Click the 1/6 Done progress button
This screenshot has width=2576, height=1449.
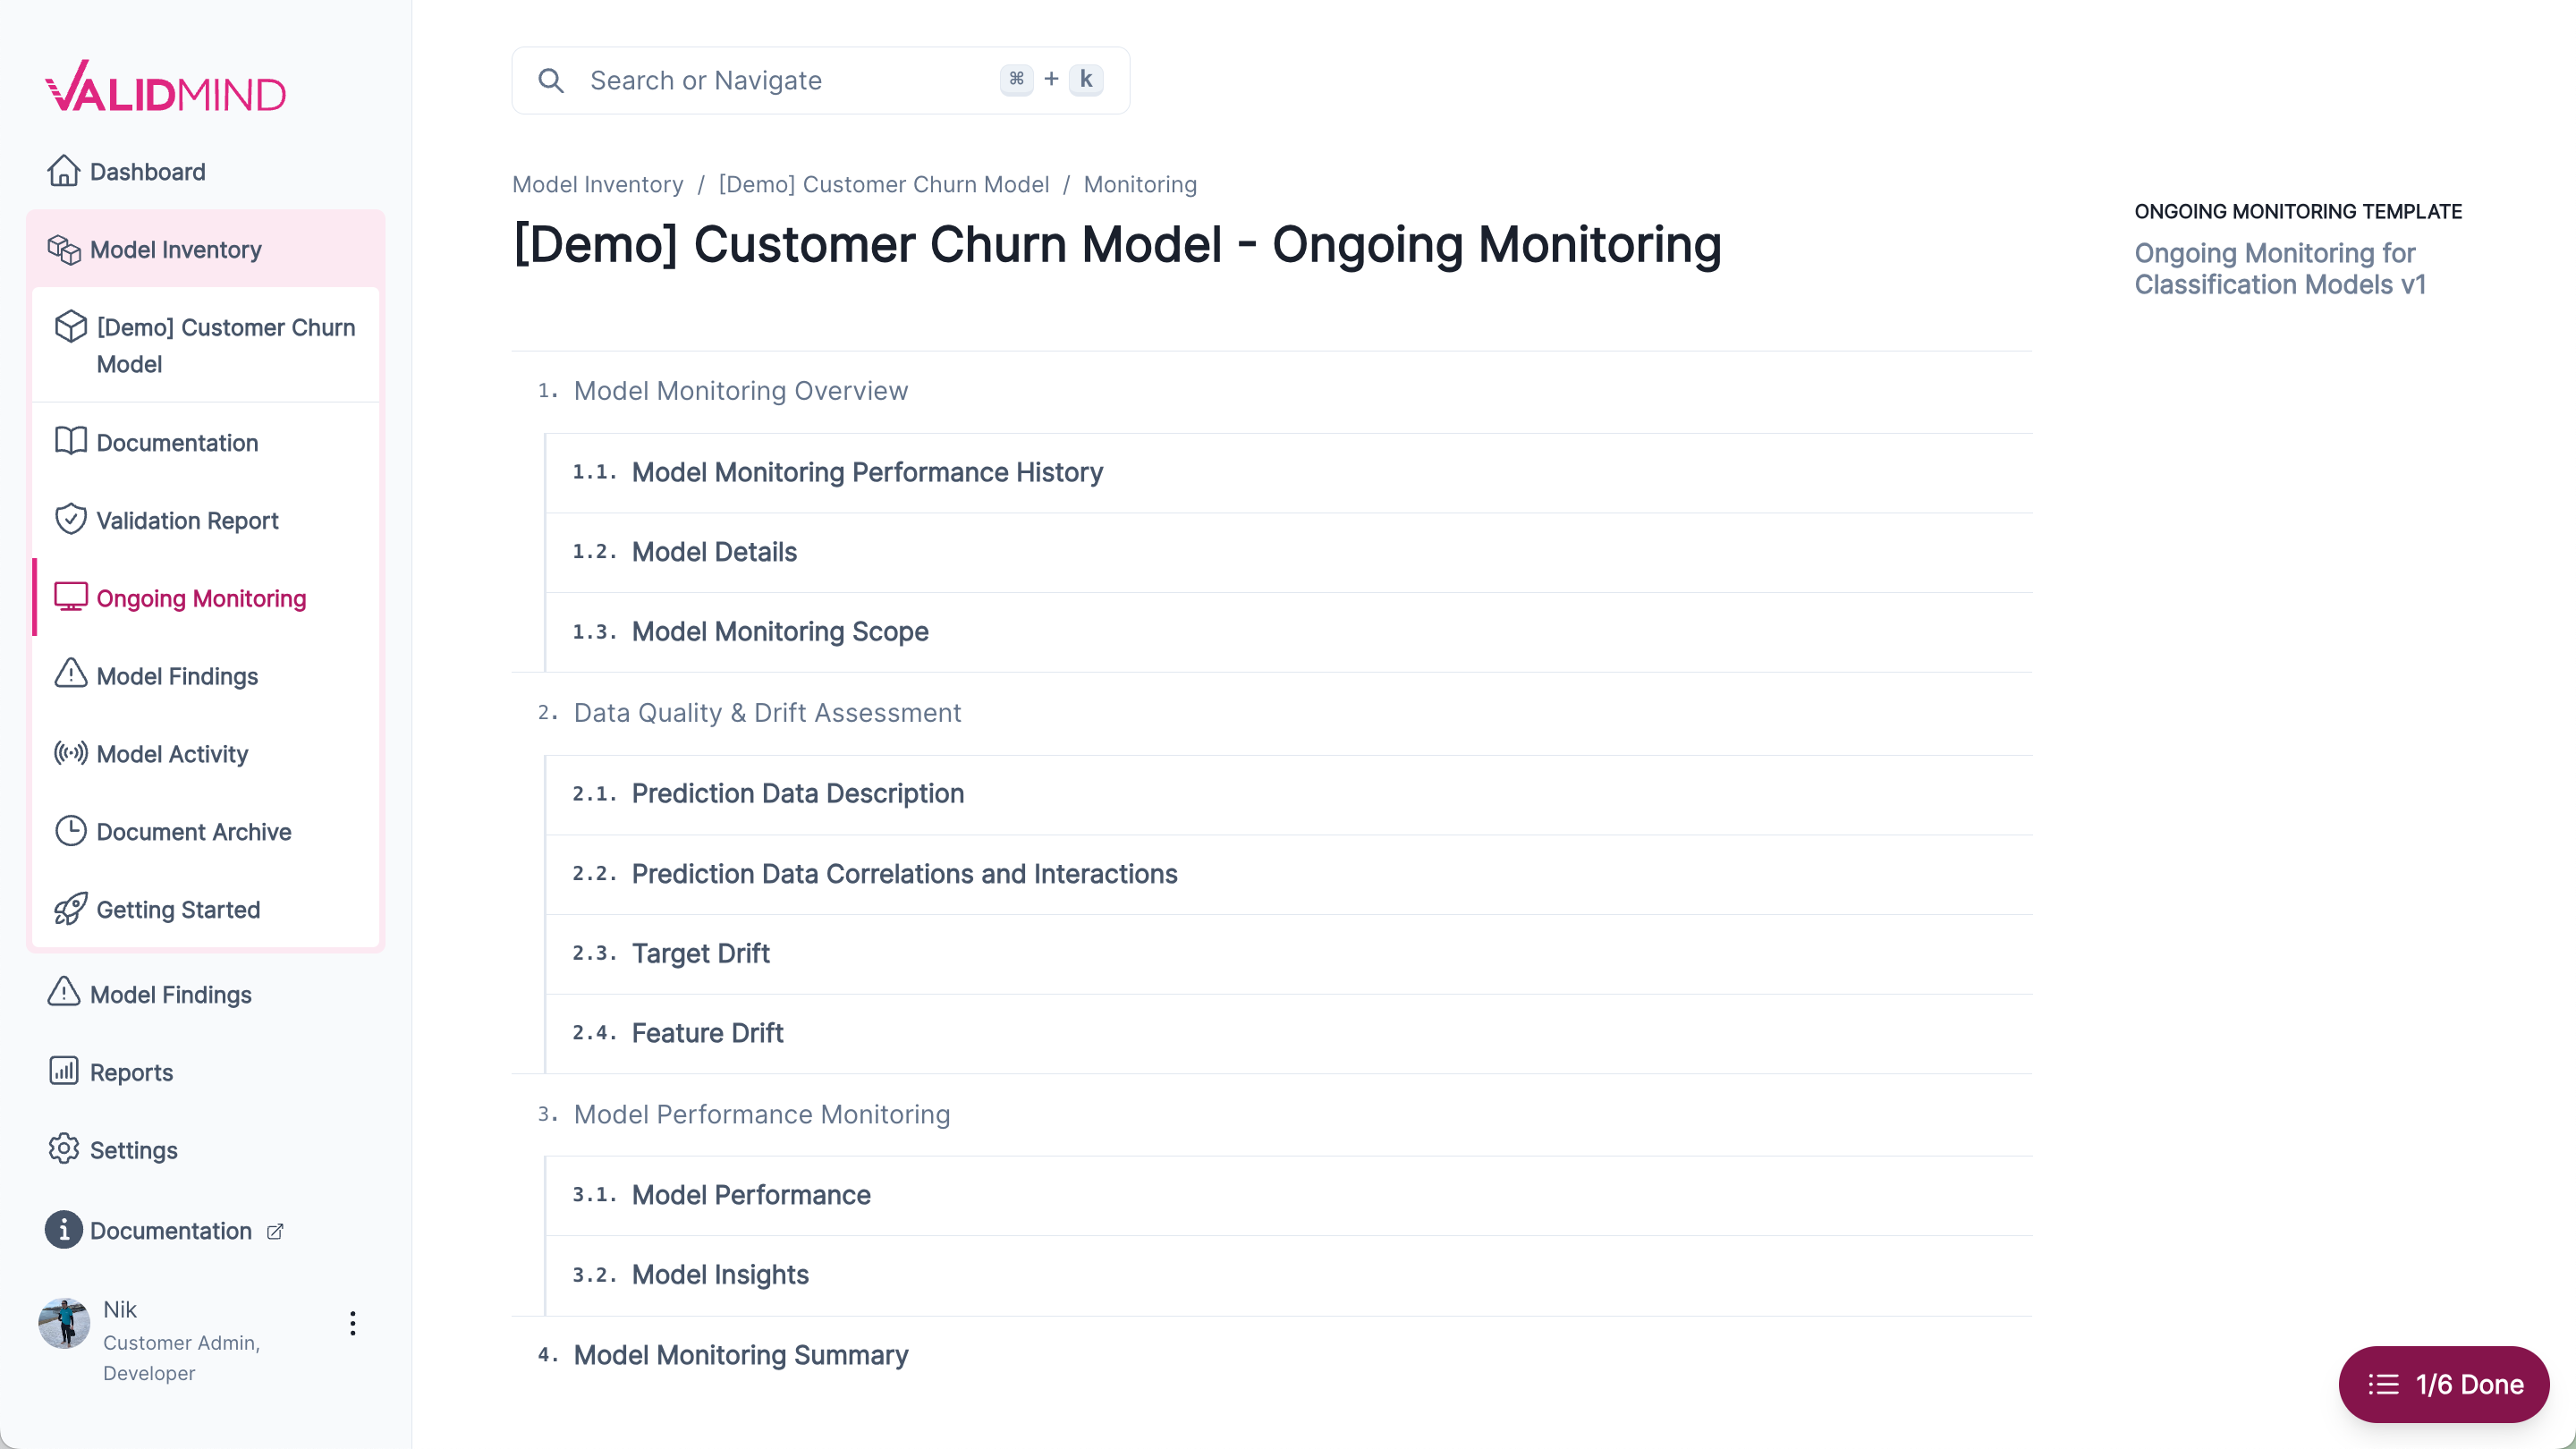click(2443, 1384)
